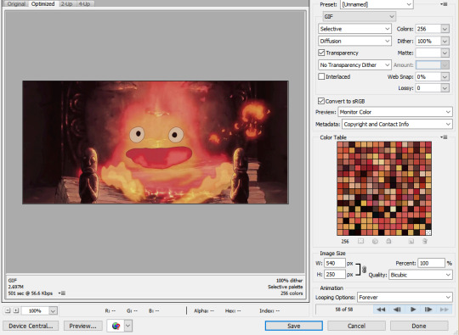Click the lock color icon under Color Table
The image size is (459, 335).
[388, 241]
